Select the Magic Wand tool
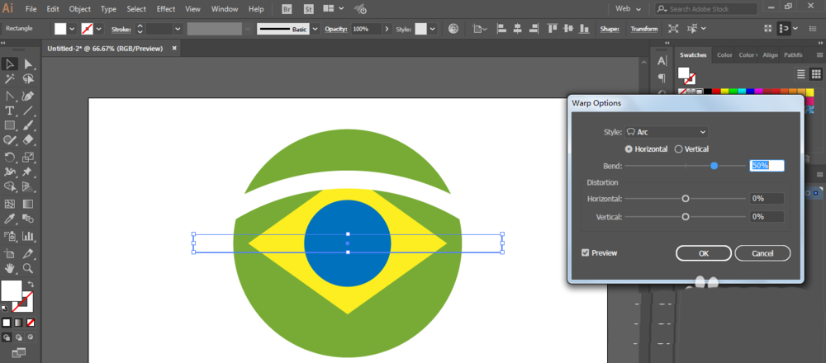Image resolution: width=826 pixels, height=363 pixels. (9, 79)
